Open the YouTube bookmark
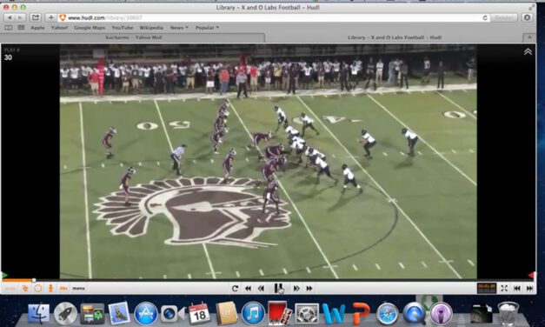 coord(123,28)
